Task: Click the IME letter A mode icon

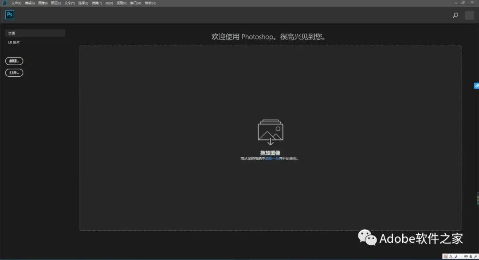Action: coord(451,256)
